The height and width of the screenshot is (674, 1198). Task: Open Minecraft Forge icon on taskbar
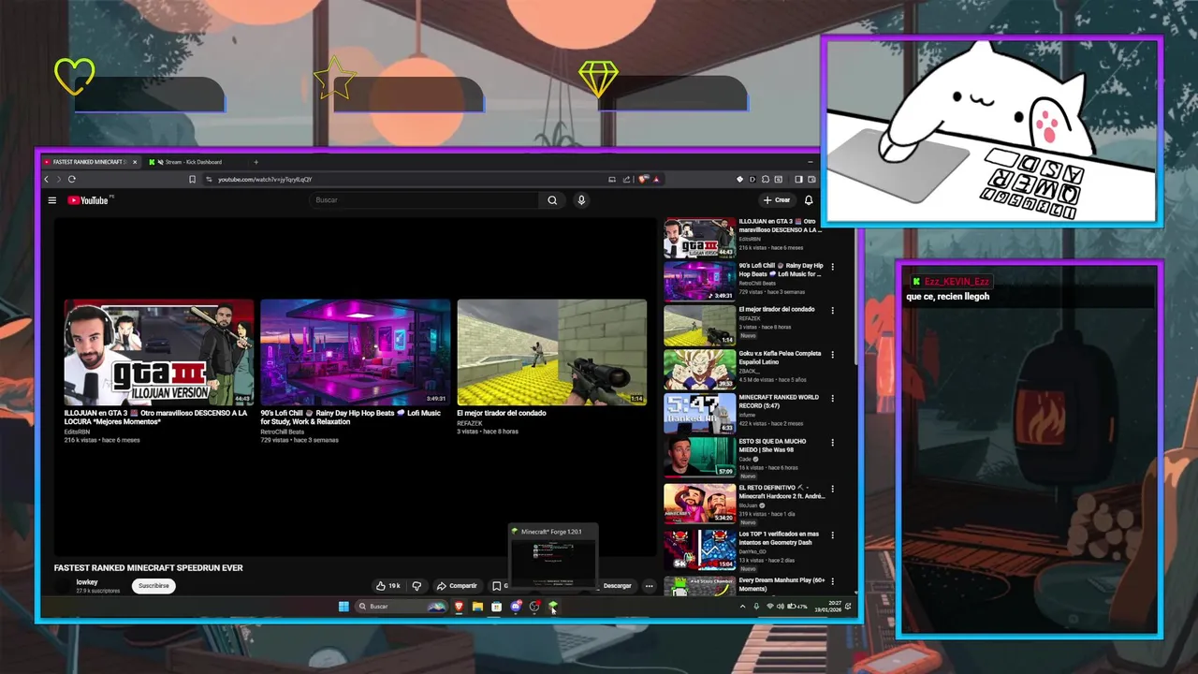(553, 607)
